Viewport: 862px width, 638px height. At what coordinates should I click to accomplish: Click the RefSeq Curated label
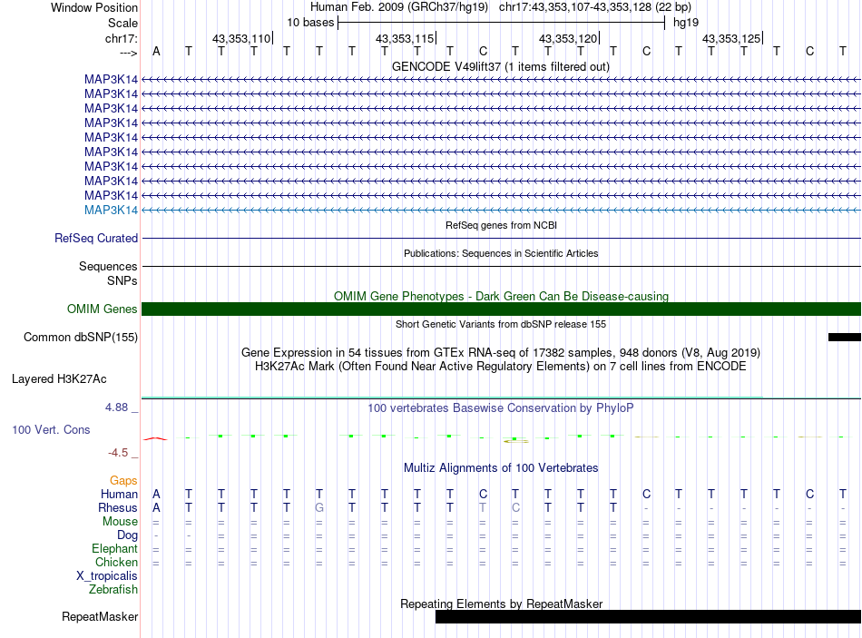point(96,238)
